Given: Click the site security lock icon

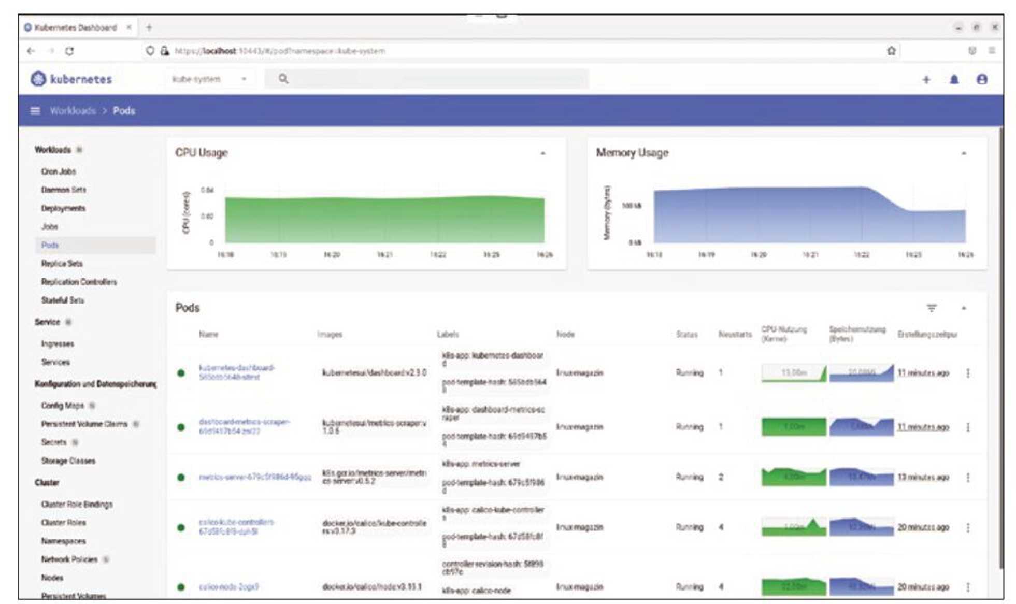Looking at the screenshot, I should 165,51.
